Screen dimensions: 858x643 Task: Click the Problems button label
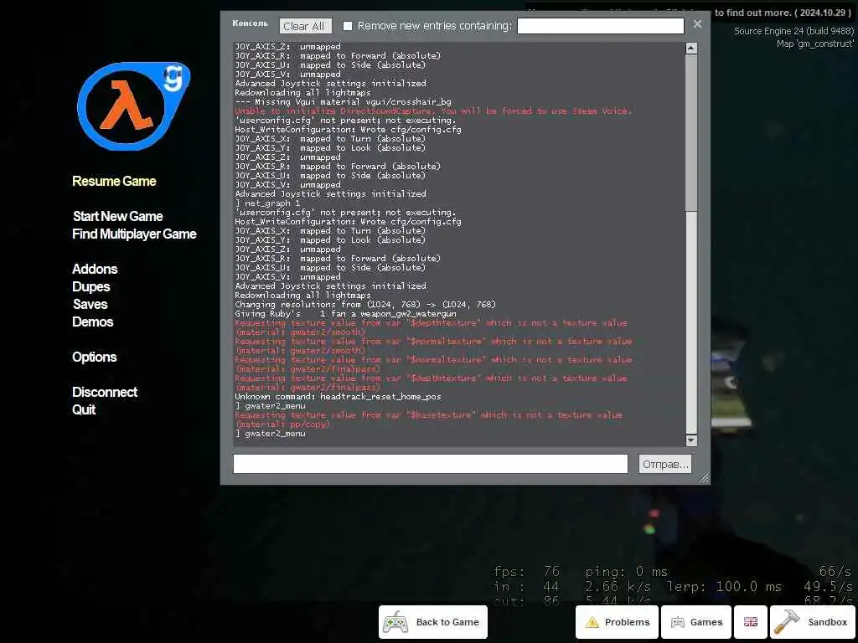pyautogui.click(x=627, y=622)
